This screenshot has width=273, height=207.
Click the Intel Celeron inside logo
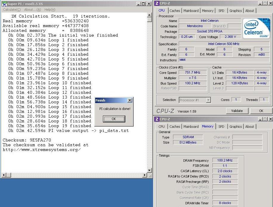tap(256, 29)
